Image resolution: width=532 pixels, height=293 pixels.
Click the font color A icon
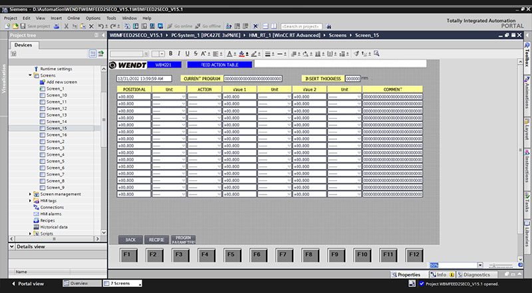[229, 54]
